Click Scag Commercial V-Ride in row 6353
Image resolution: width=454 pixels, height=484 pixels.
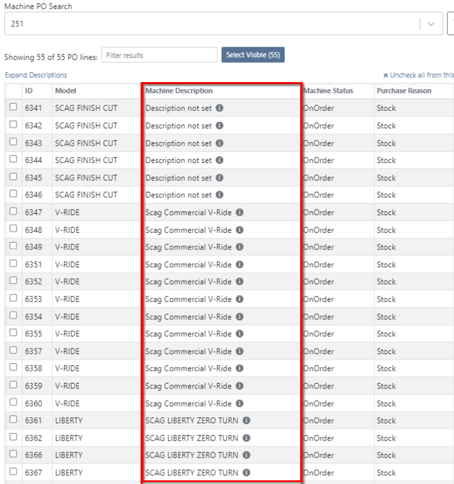[x=188, y=299]
